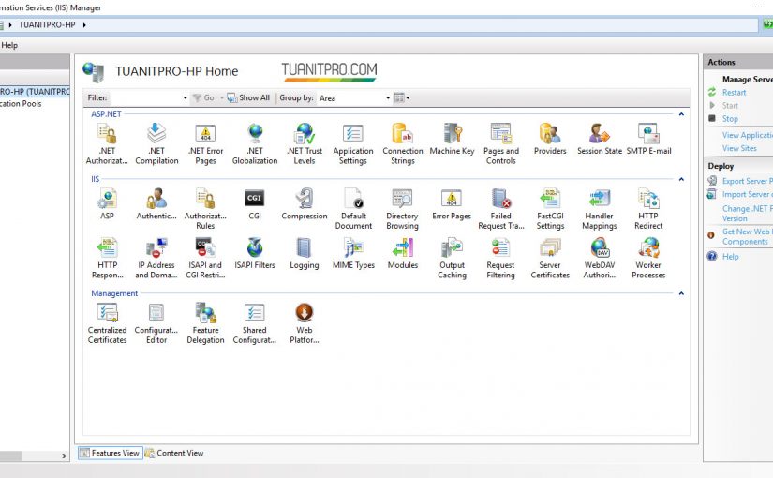Screen dimensions: 773x478
Task: Open WebDAV Authoring Rules feature
Action: 600,258
